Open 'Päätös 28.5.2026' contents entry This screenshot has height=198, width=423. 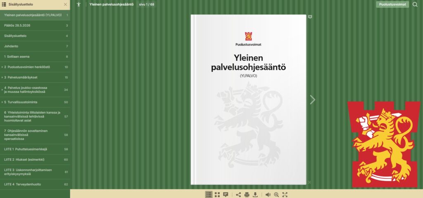point(35,25)
